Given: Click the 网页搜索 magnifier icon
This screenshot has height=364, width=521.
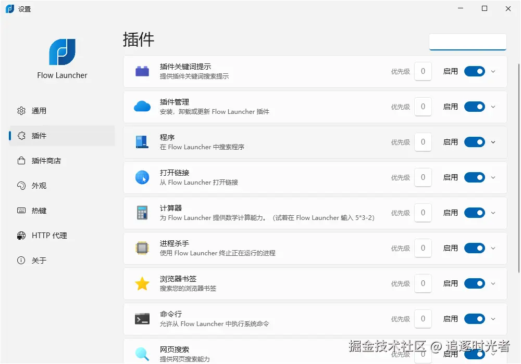Looking at the screenshot, I should pos(142,354).
